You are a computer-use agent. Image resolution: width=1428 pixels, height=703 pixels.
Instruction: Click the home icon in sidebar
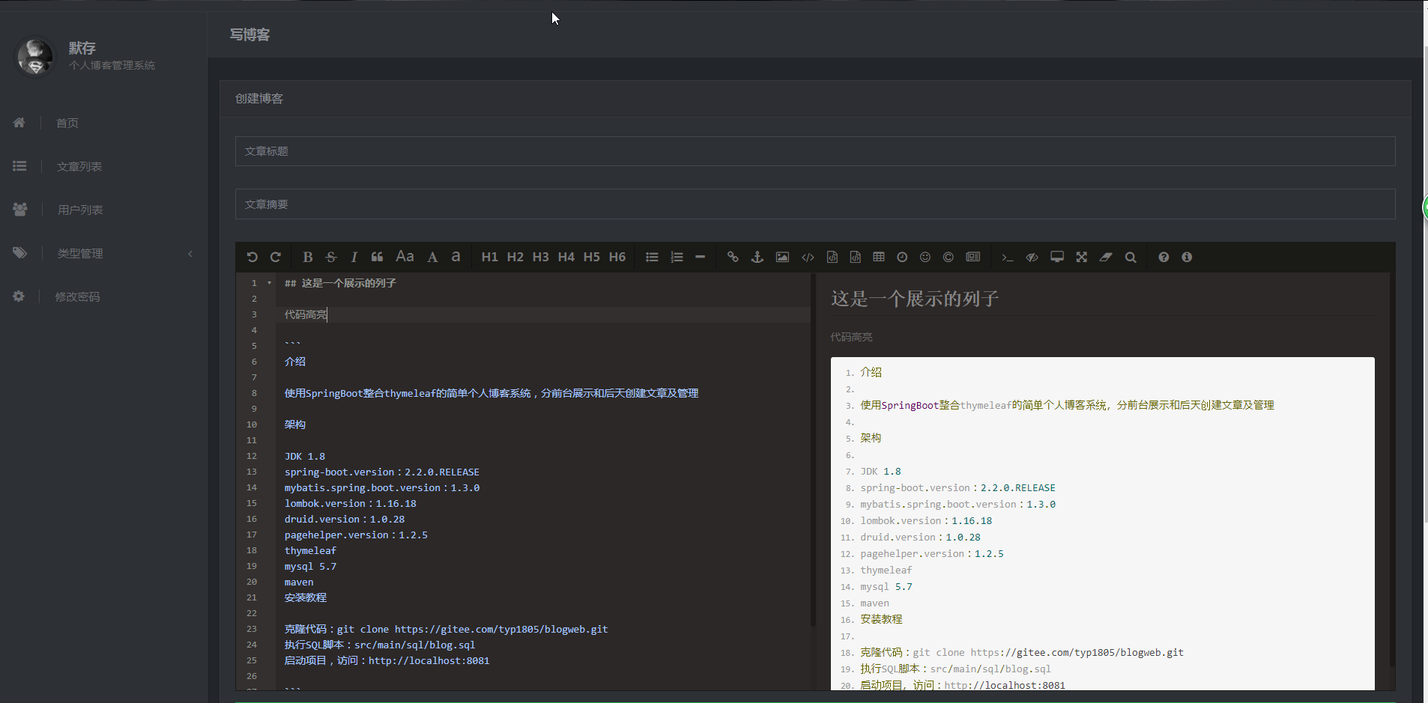(x=19, y=123)
